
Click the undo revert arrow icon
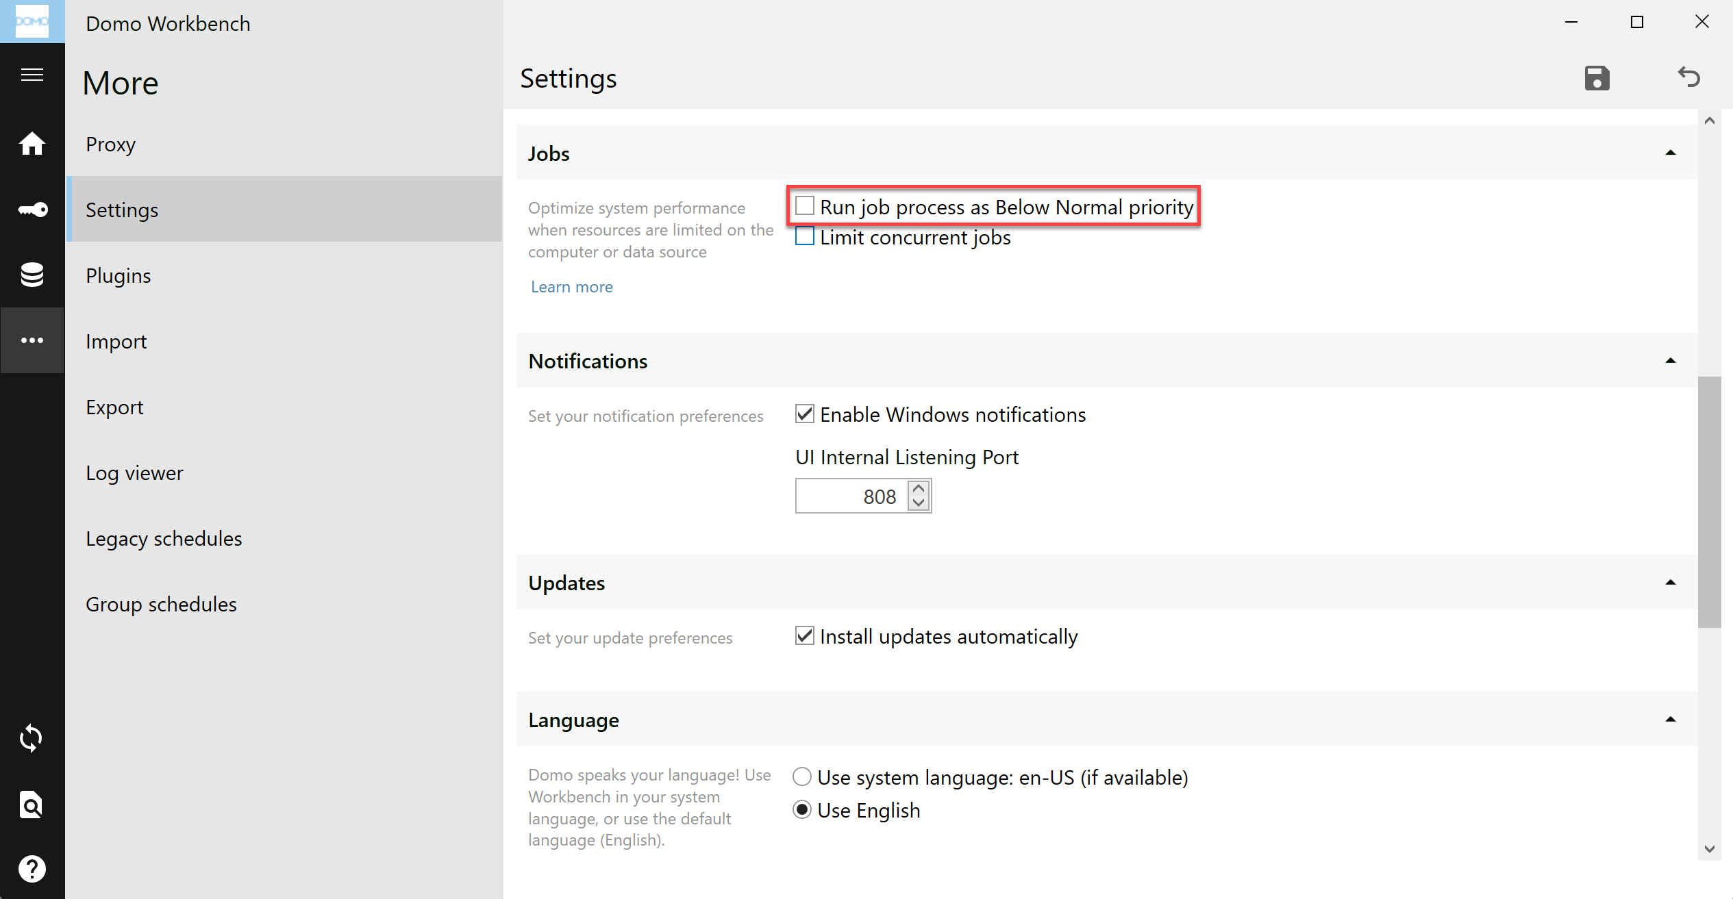(1688, 77)
